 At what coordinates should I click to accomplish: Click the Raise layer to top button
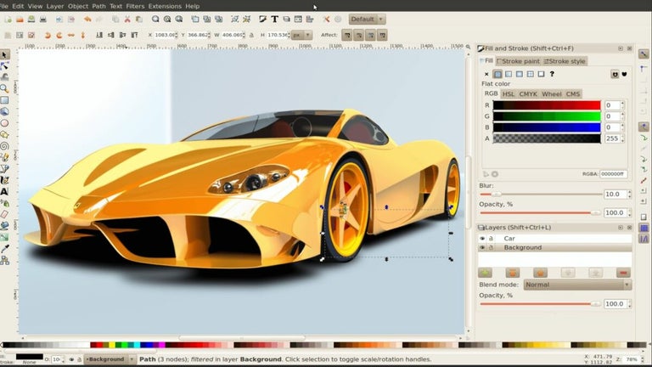[513, 273]
